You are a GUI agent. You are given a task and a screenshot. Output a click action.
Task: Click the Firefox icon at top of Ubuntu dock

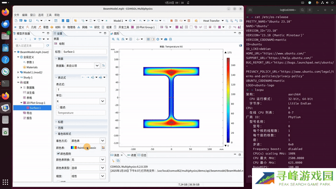point(5,12)
